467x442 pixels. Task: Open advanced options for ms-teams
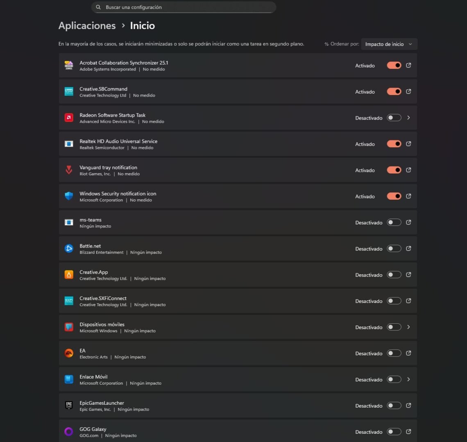[408, 222]
